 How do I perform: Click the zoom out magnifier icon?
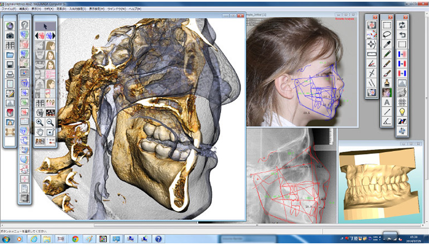(x=50, y=122)
